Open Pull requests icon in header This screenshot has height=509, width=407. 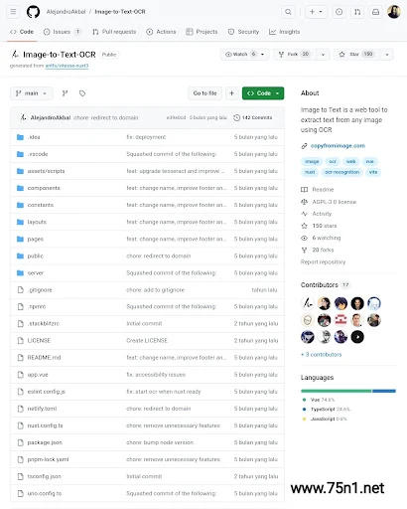pyautogui.click(x=357, y=12)
